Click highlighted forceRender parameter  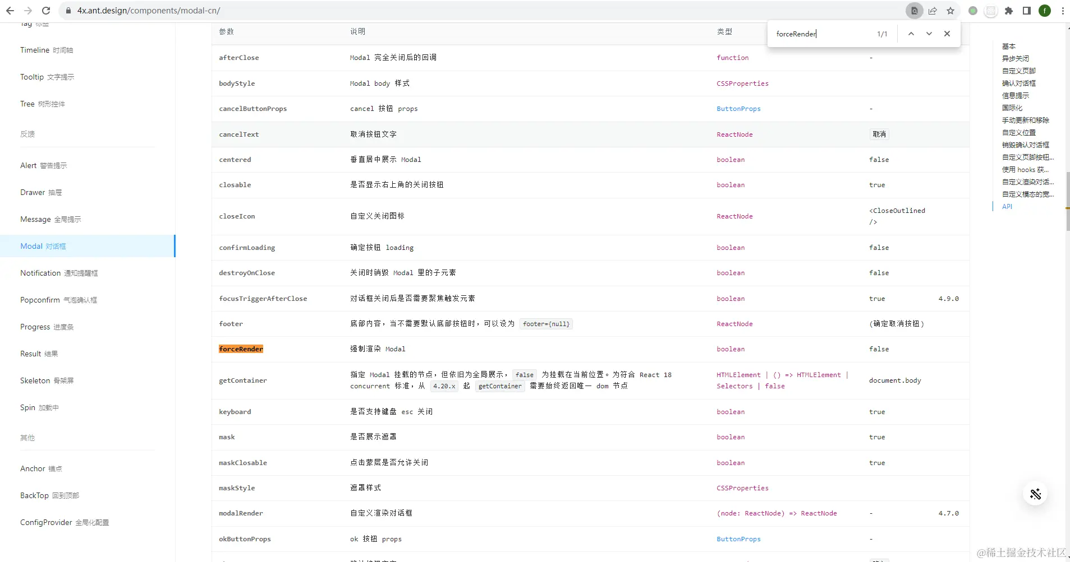(x=241, y=349)
